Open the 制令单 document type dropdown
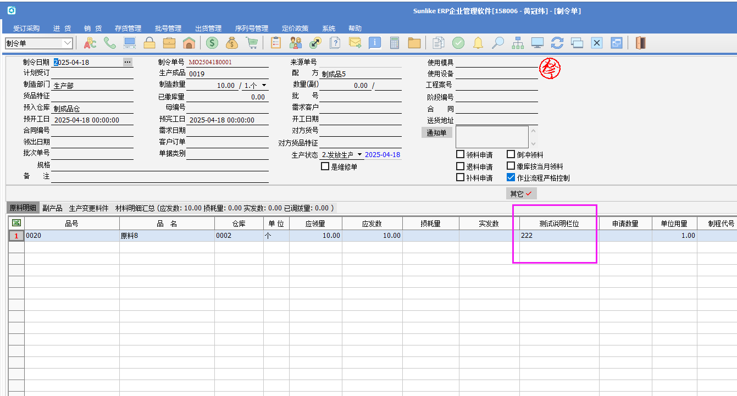737x396 pixels. 68,43
